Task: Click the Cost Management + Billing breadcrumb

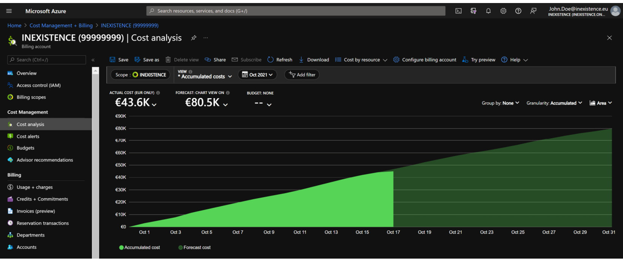Action: [x=61, y=25]
